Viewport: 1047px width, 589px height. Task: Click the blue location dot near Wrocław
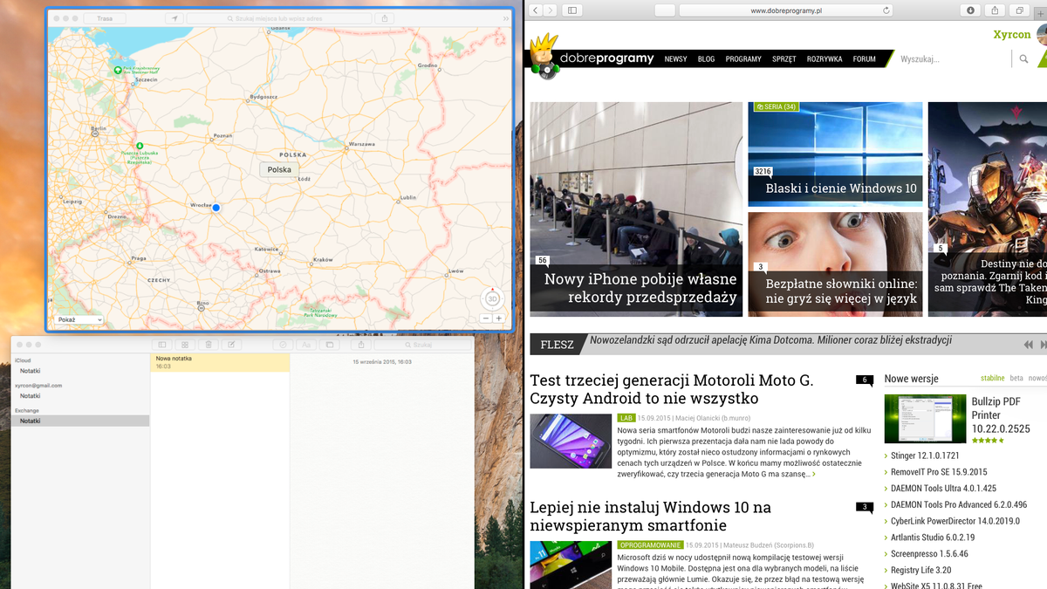[216, 208]
